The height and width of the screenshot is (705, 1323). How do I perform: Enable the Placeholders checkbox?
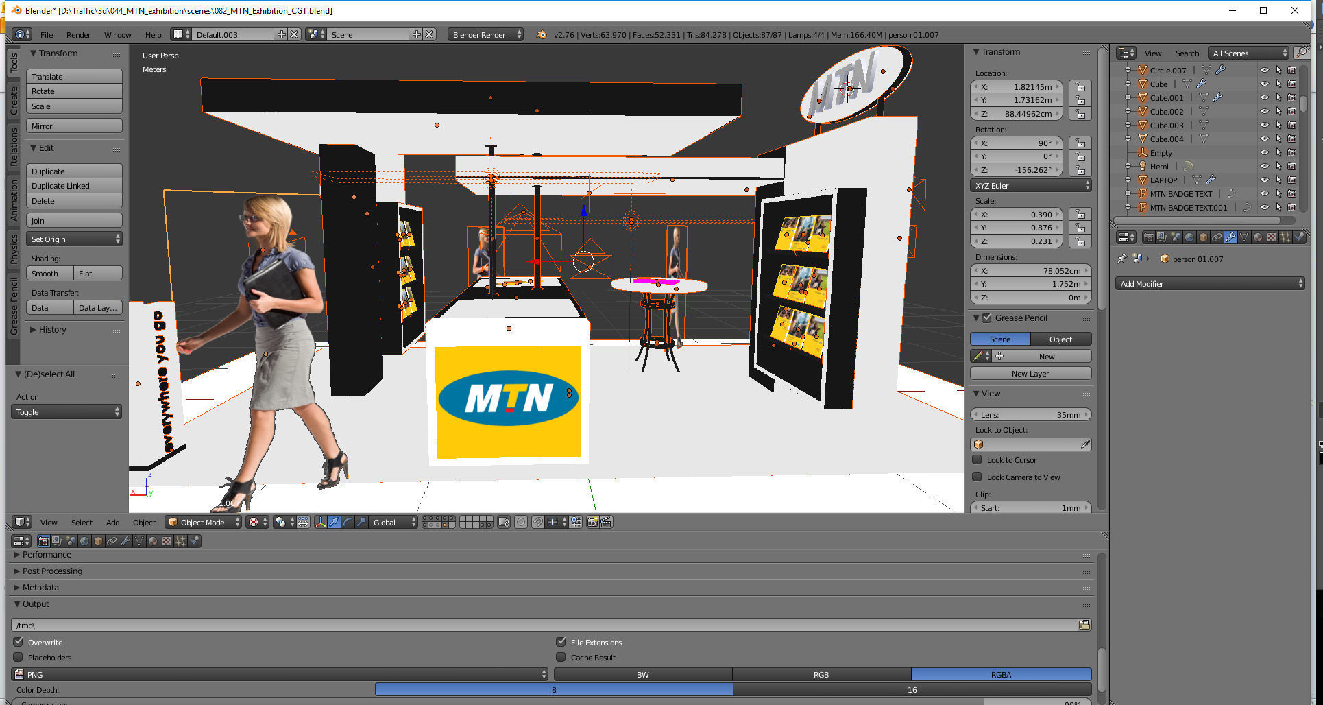pyautogui.click(x=19, y=657)
